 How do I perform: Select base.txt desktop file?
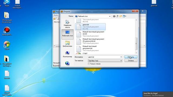click(7, 75)
